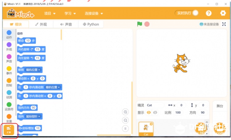231x140 pixels.
Task: Open the 扩展 extensions button
Action: 9,130
